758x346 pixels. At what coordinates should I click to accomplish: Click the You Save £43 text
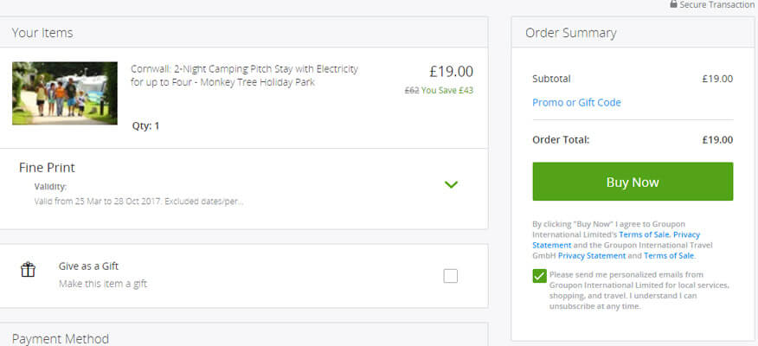tap(447, 90)
